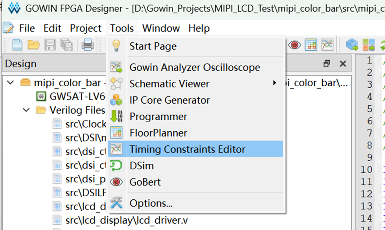This screenshot has width=385, height=230.
Task: Select the src\lcd_d file row
Action: point(86,206)
